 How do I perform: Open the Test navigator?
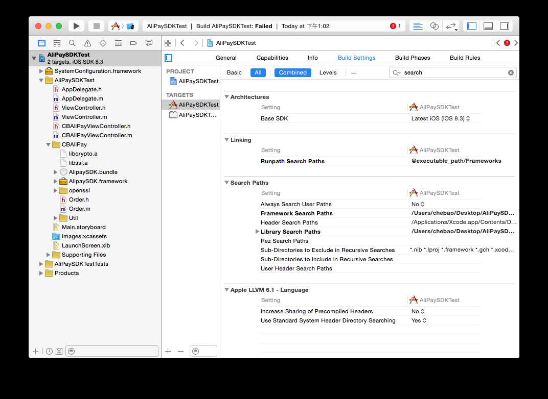(103, 43)
